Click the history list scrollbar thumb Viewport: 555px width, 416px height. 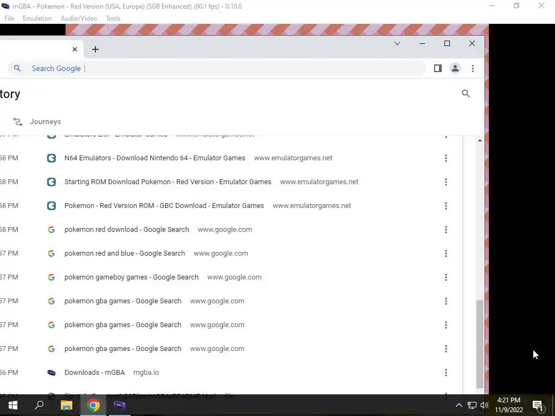(x=480, y=344)
